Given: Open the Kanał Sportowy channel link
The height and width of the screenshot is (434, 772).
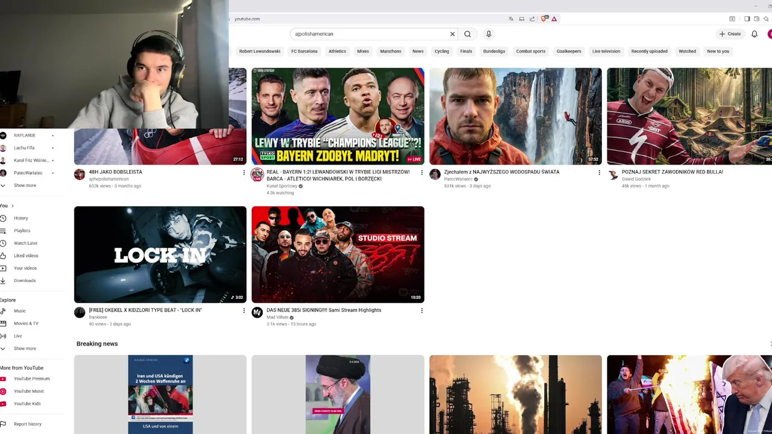Looking at the screenshot, I should (x=282, y=186).
